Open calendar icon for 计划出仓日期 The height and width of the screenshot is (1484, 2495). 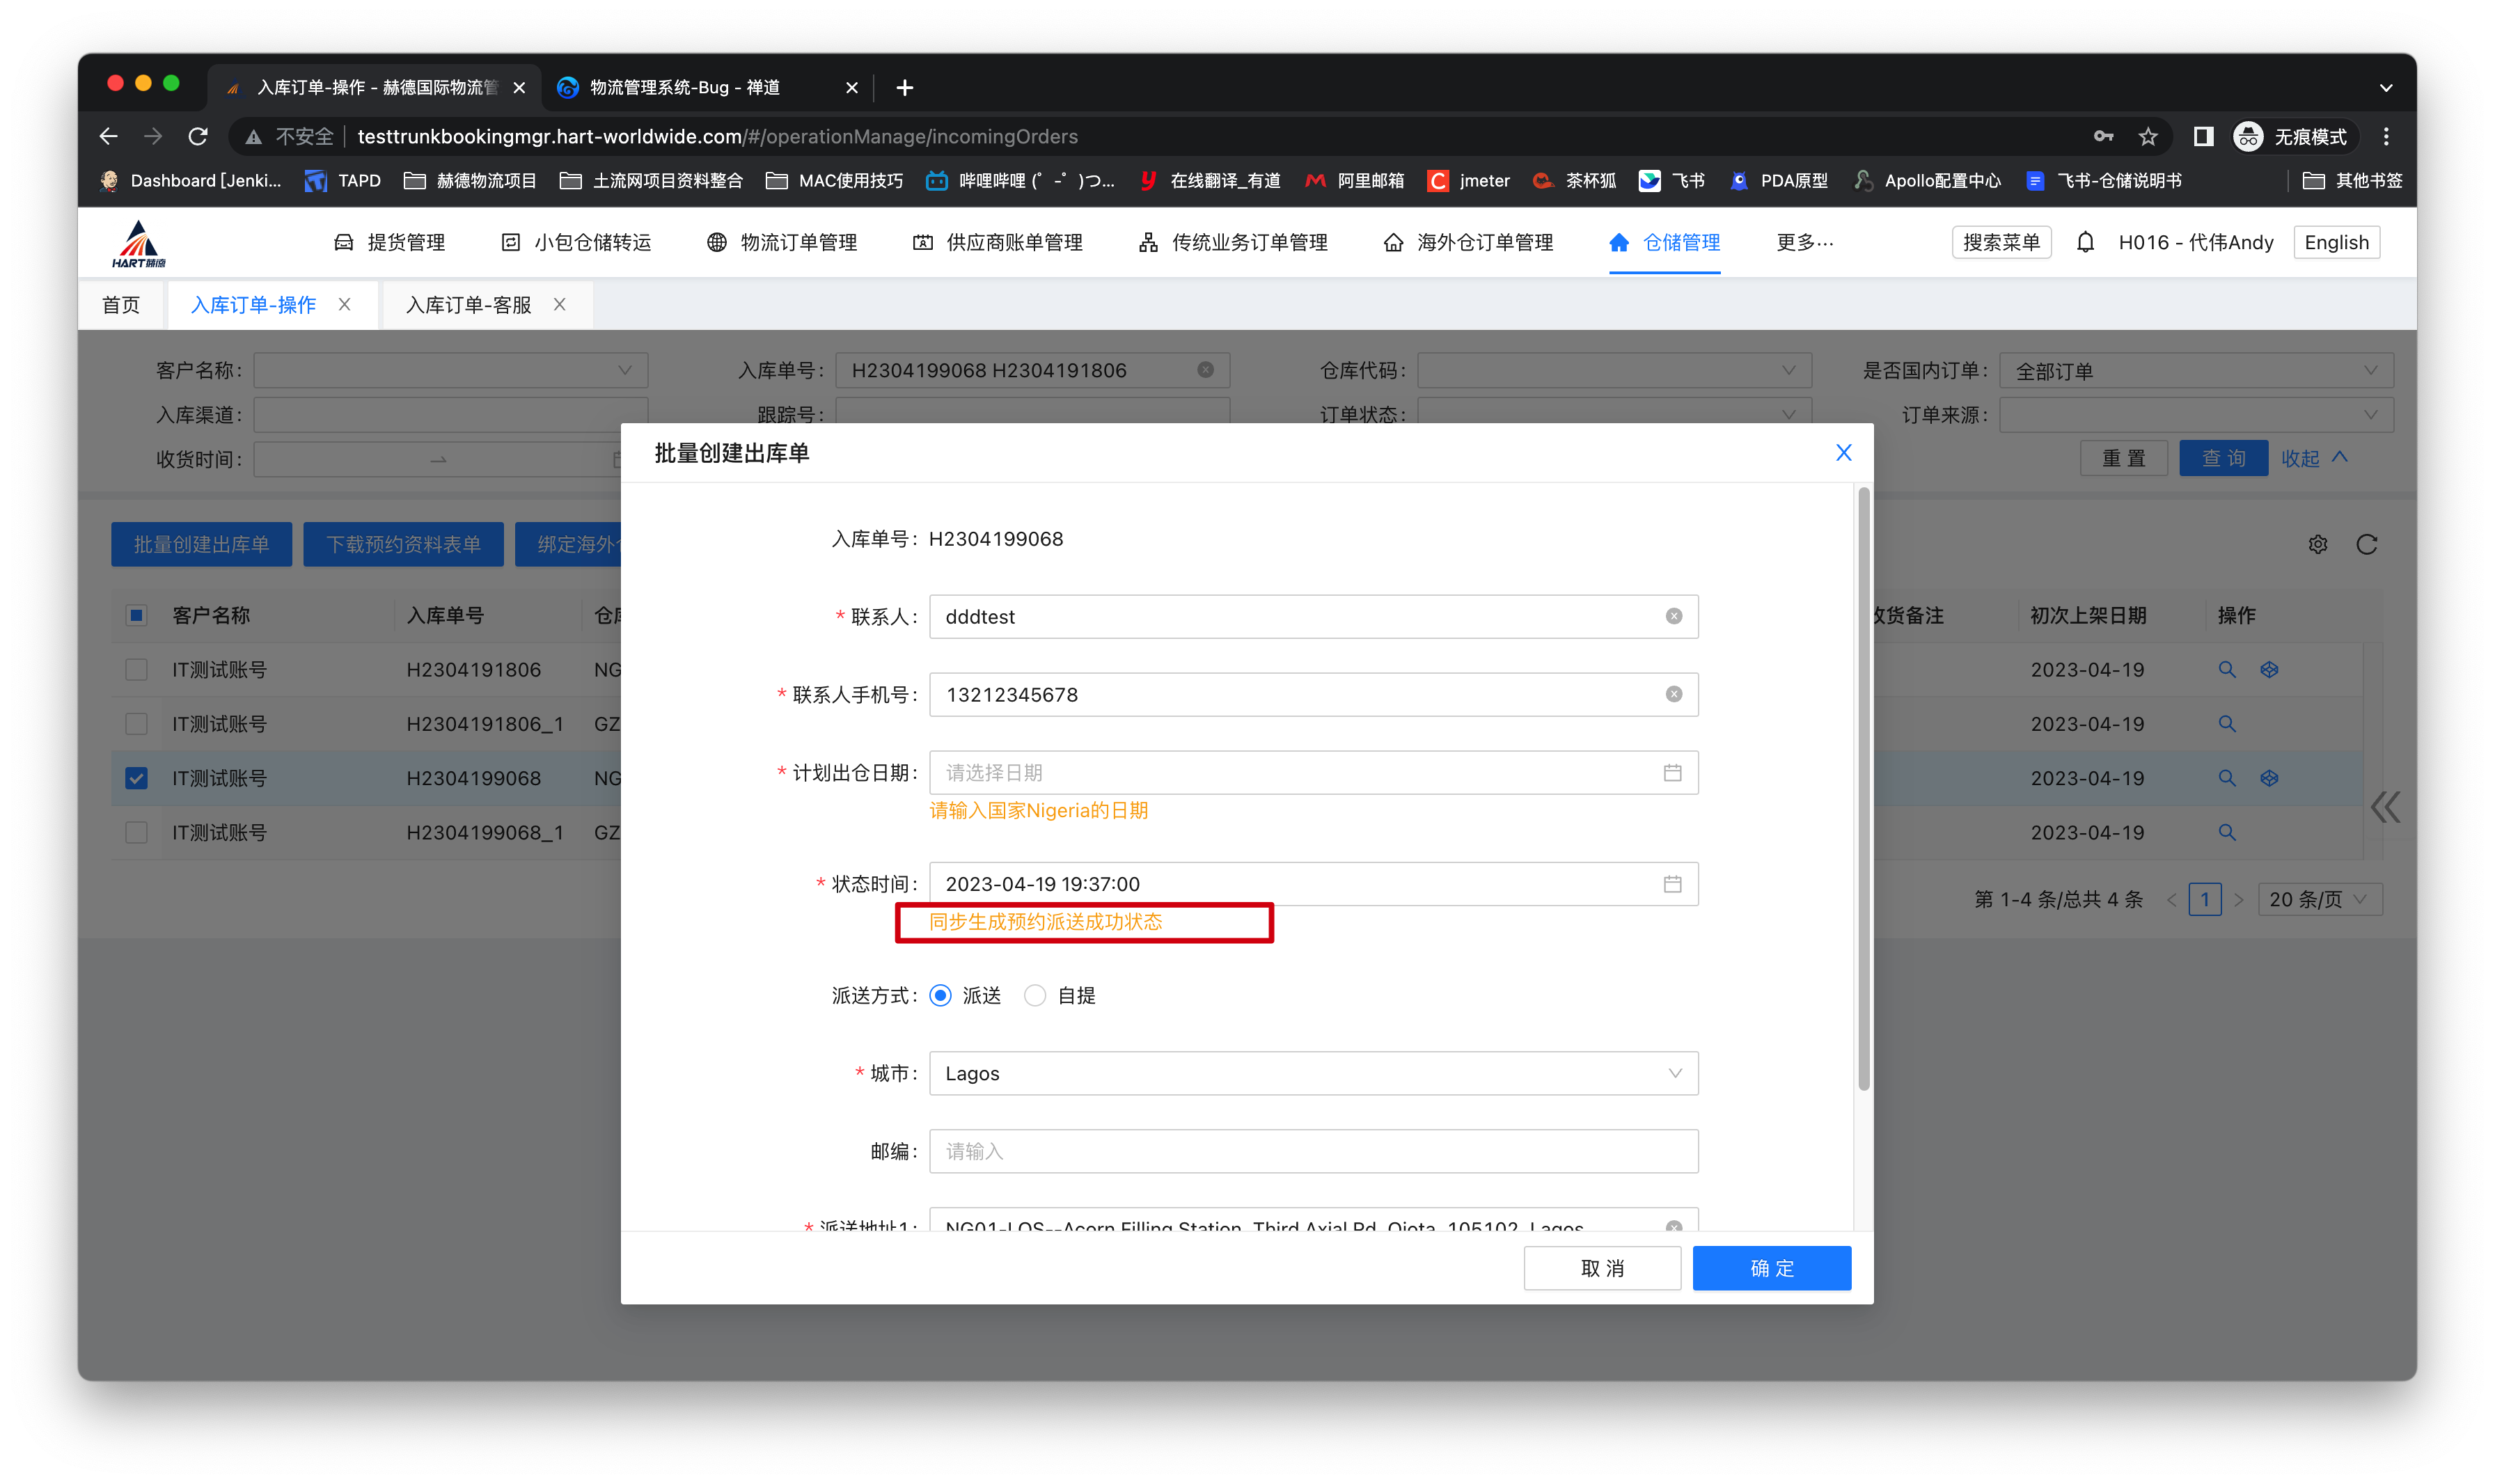coord(1672,772)
